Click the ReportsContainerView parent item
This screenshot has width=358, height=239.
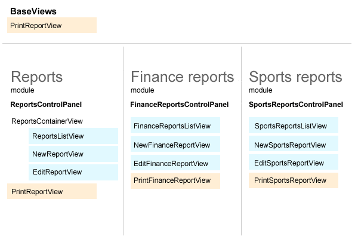click(x=47, y=121)
